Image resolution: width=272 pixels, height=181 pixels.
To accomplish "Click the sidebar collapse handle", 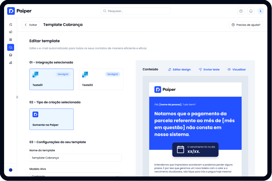I will point(17,97).
